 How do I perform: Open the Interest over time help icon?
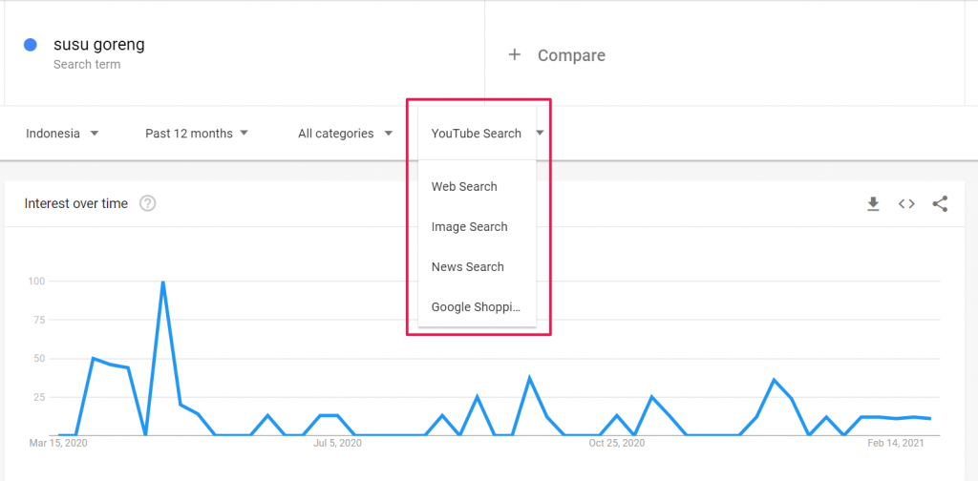[x=148, y=203]
